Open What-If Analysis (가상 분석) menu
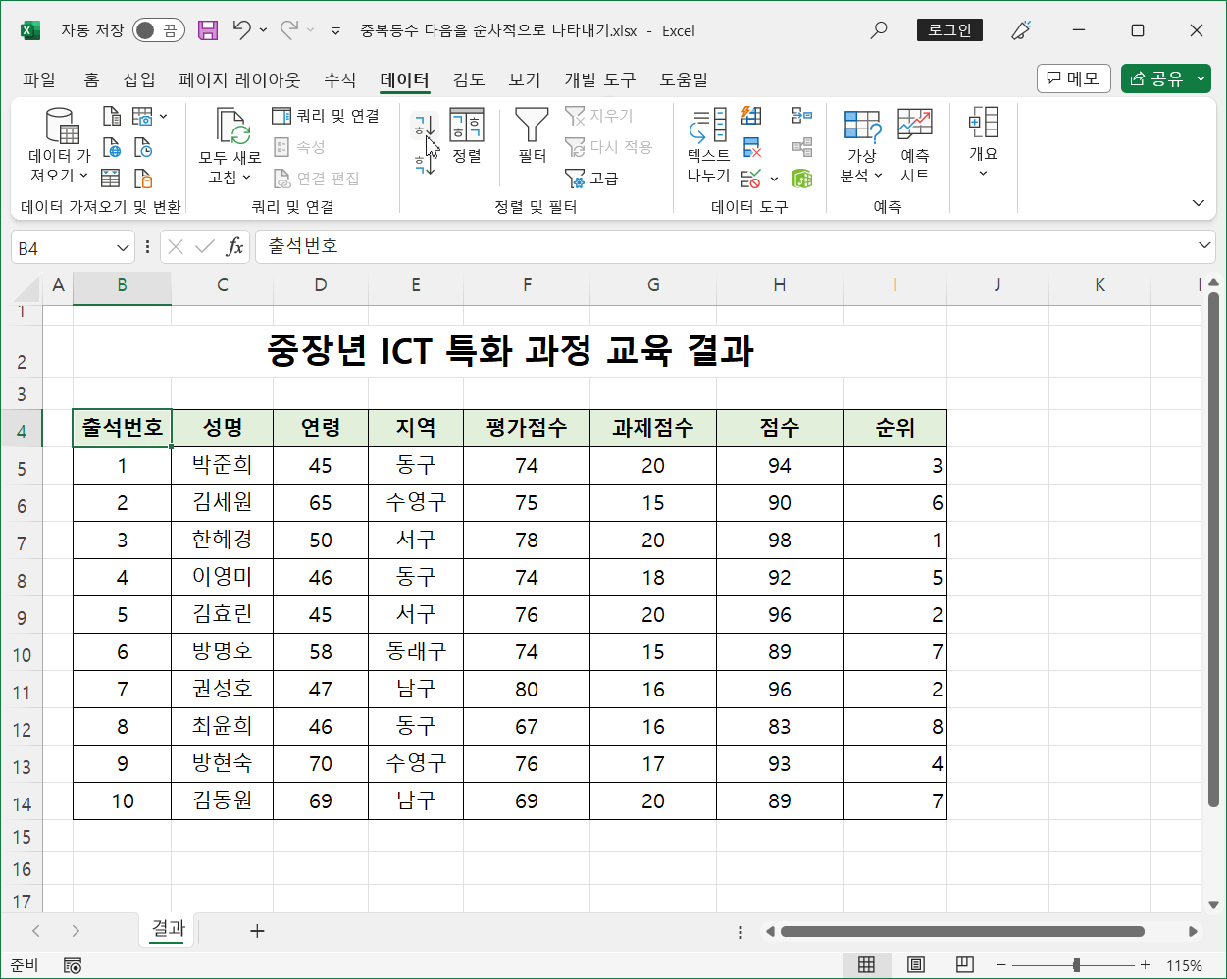 [x=862, y=146]
